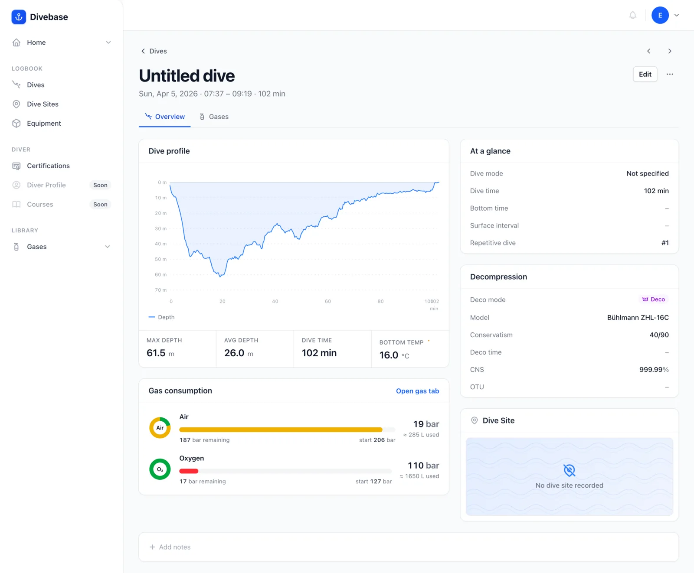The image size is (694, 573).
Task: Open gas tab link
Action: tap(417, 391)
